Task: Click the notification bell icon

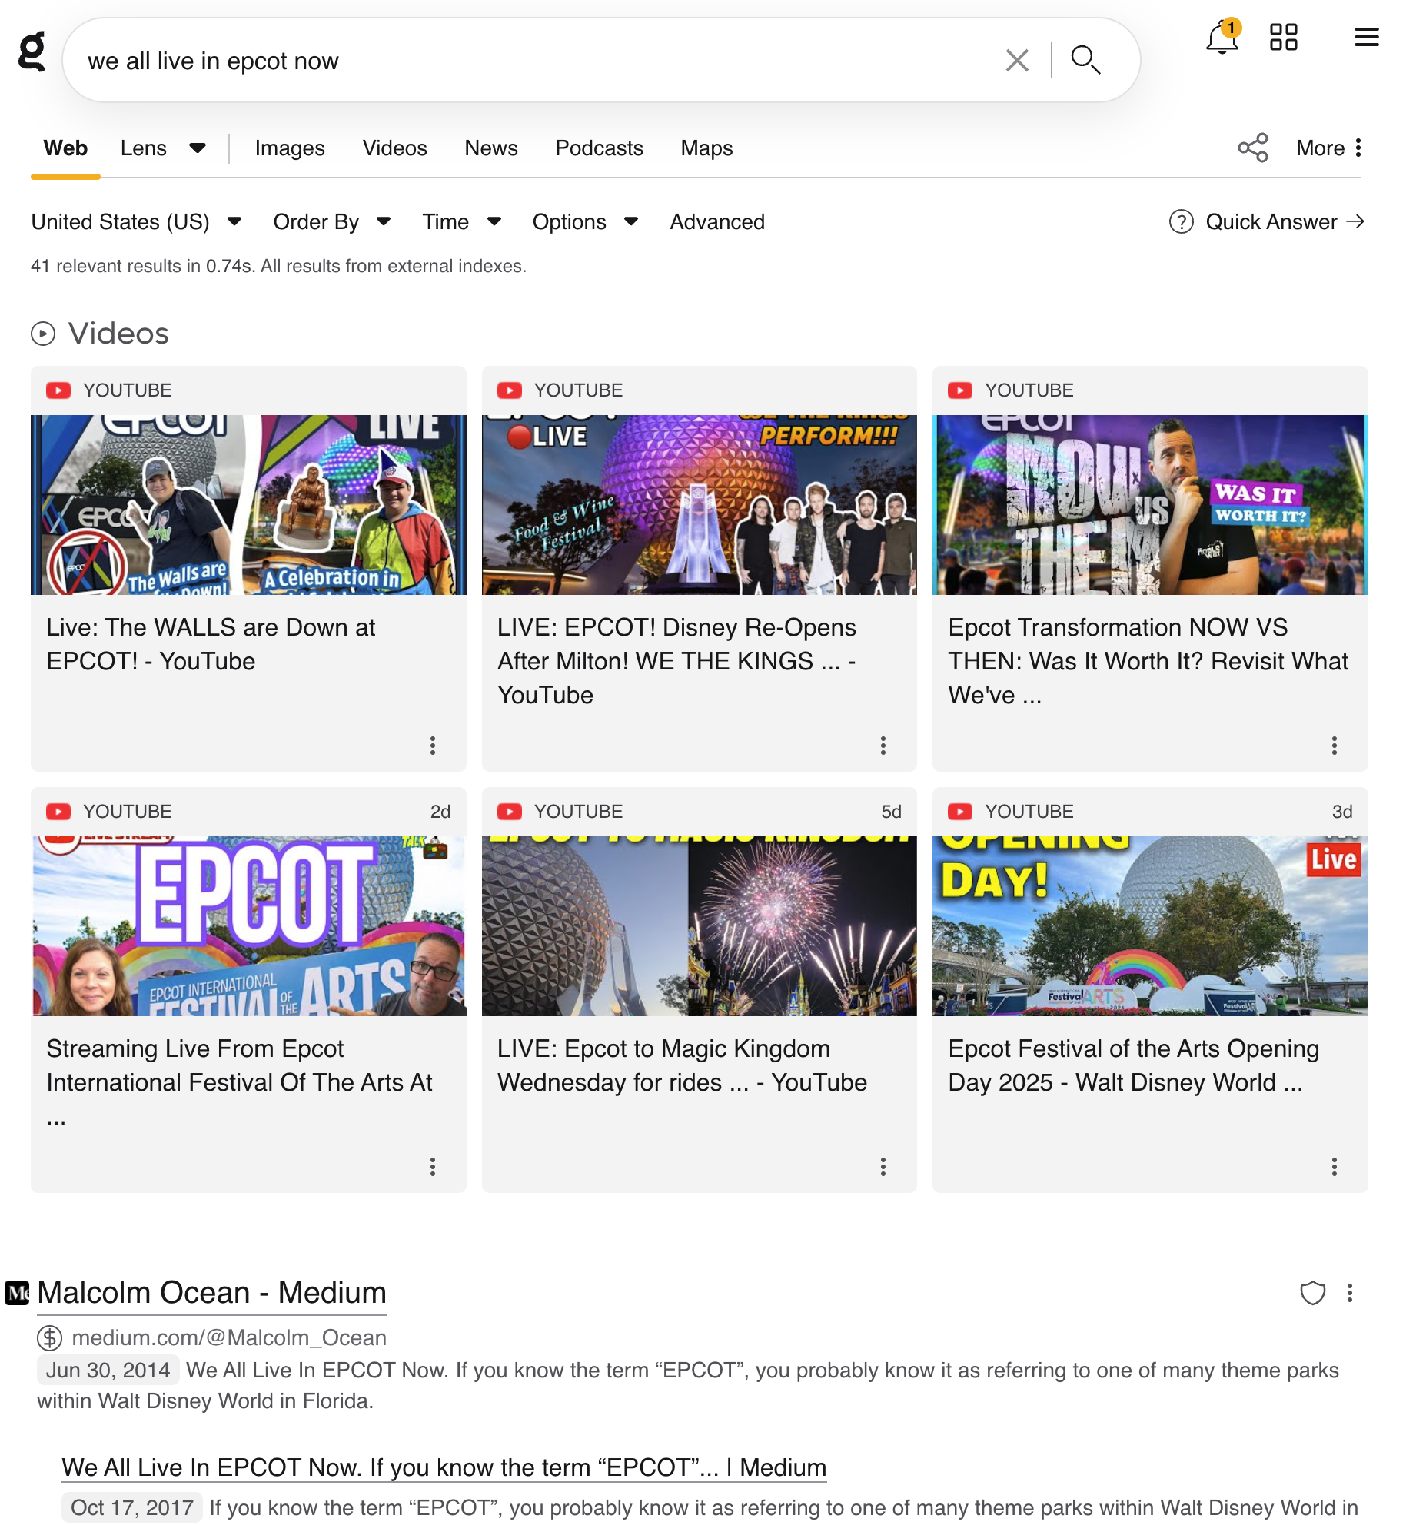Action: coord(1222,38)
